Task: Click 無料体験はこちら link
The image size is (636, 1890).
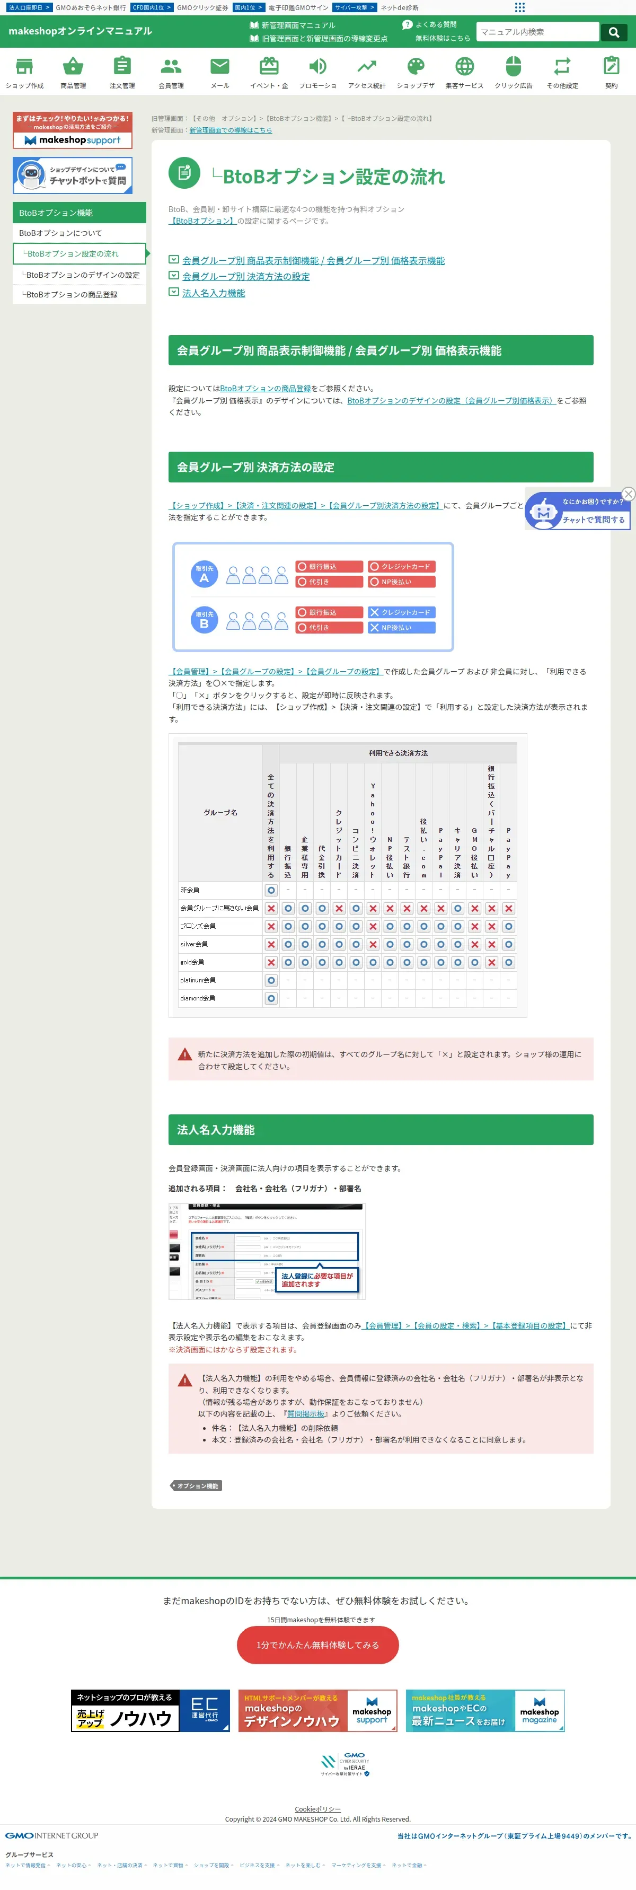Action: click(443, 38)
